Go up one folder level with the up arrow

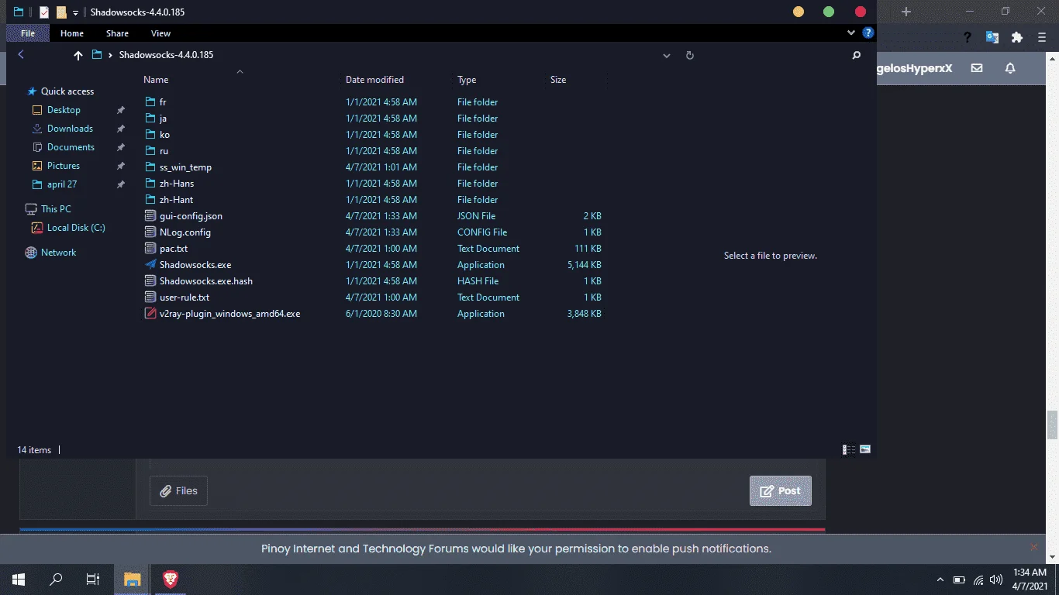(x=78, y=55)
